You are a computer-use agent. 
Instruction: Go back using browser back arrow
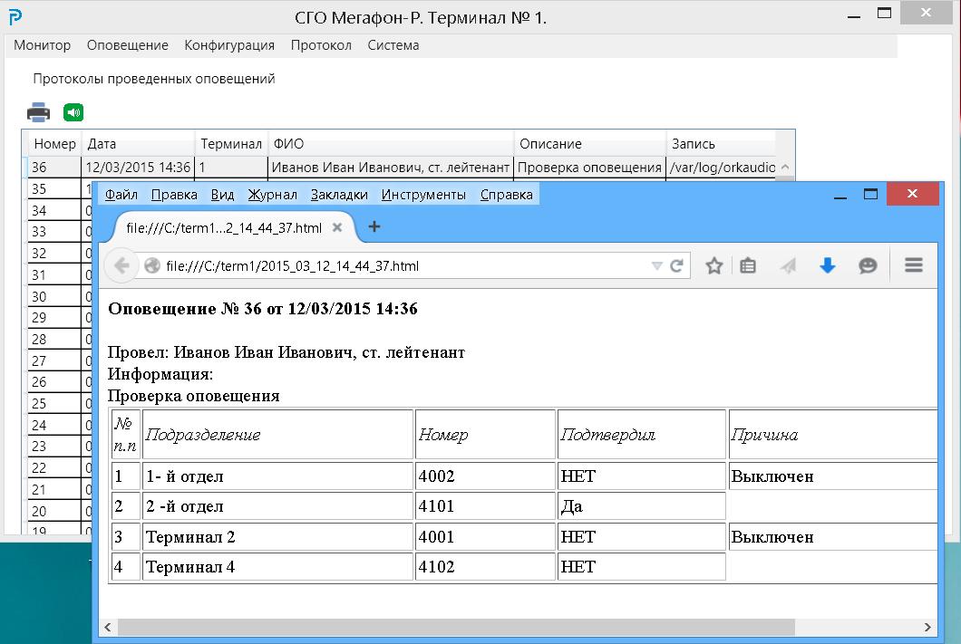pos(122,265)
